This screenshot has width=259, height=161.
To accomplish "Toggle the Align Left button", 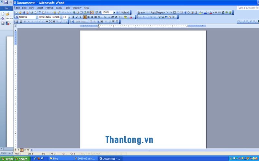I will pyautogui.click(x=85, y=17).
